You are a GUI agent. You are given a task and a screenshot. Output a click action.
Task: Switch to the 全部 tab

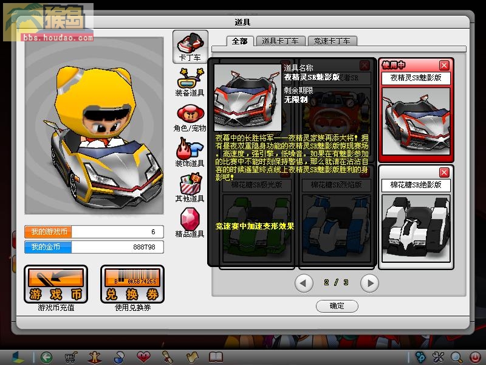[240, 41]
